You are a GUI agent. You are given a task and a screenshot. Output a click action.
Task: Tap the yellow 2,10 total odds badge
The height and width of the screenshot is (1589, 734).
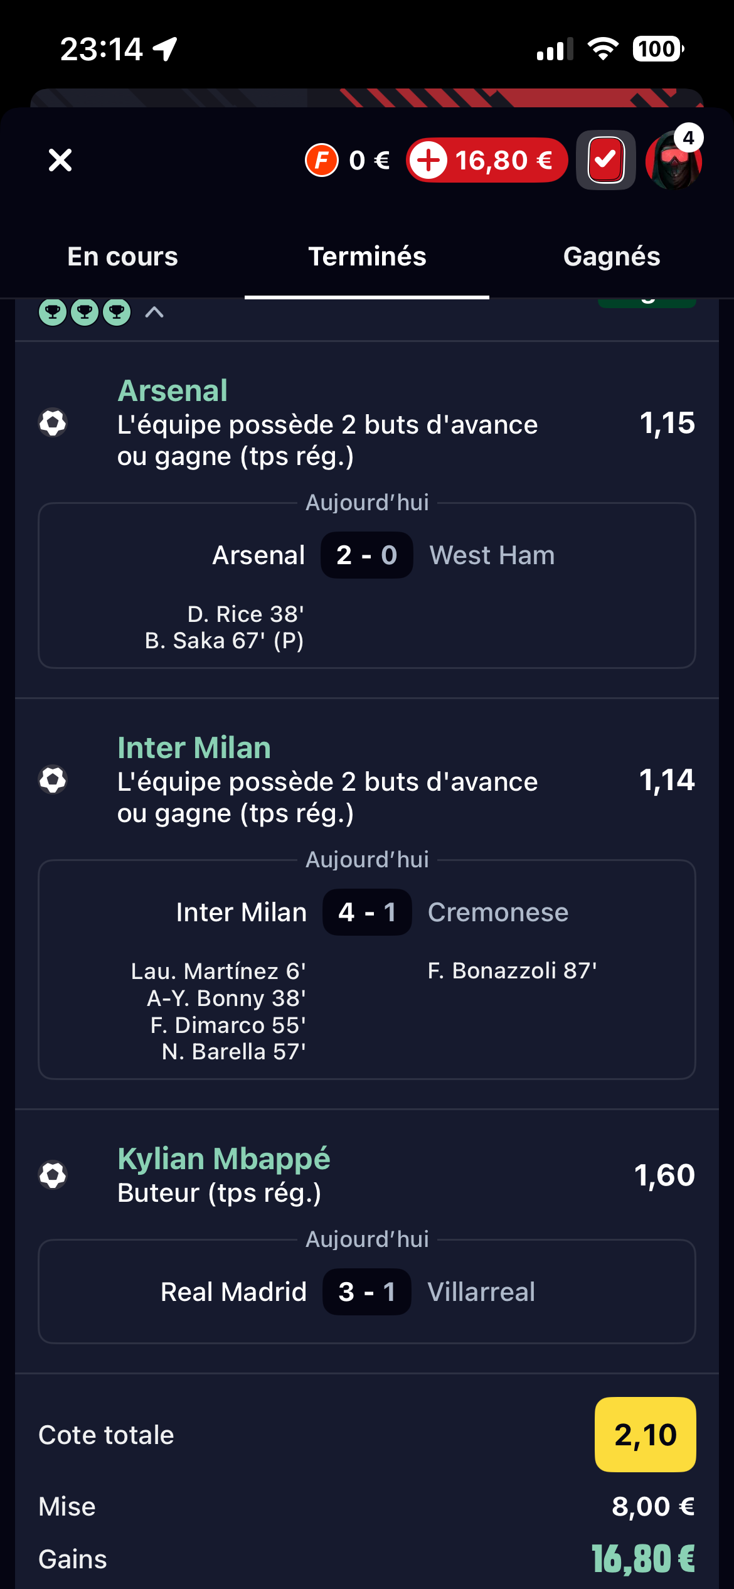tap(645, 1435)
